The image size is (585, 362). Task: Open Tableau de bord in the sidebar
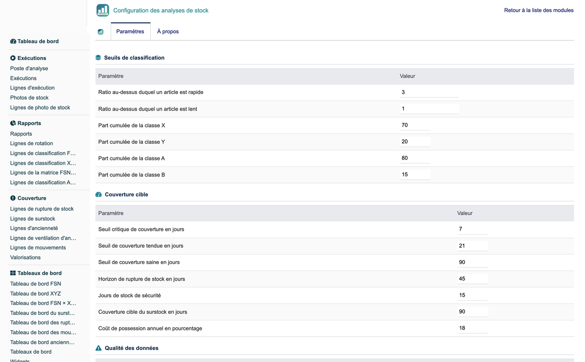(x=38, y=41)
